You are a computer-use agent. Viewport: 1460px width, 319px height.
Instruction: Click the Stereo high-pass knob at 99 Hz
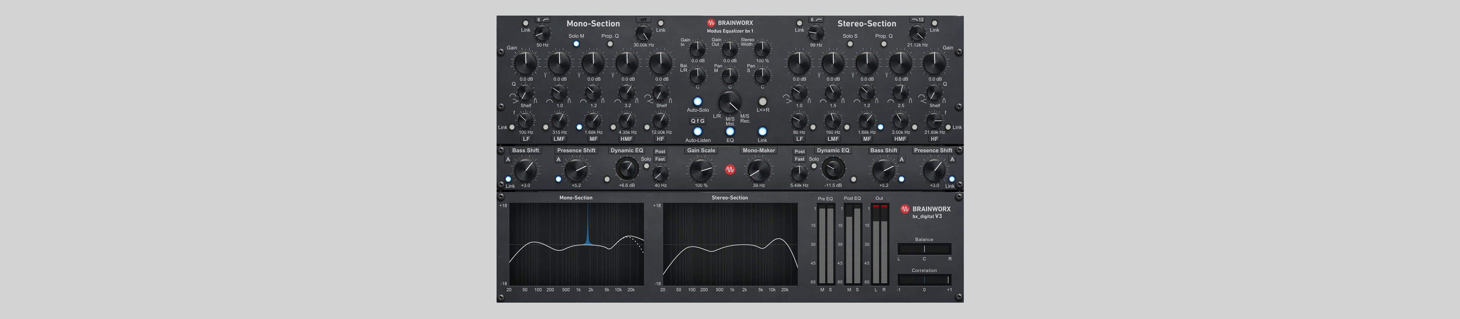coord(816,33)
